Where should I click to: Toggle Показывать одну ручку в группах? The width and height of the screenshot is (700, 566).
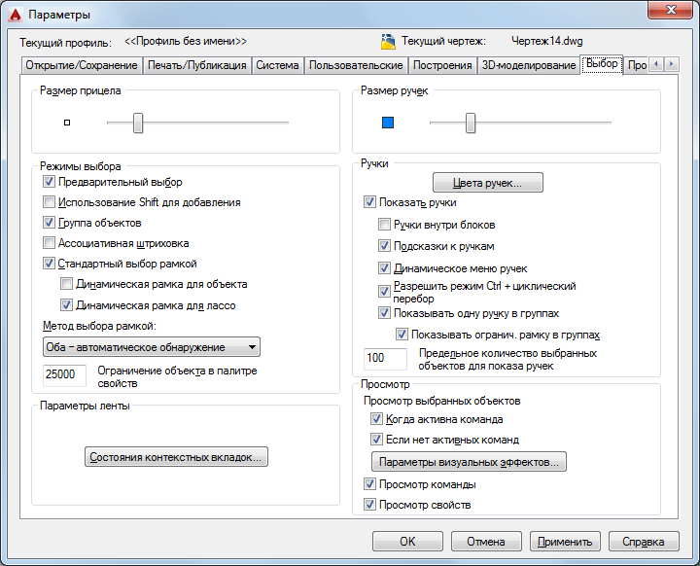click(x=384, y=313)
